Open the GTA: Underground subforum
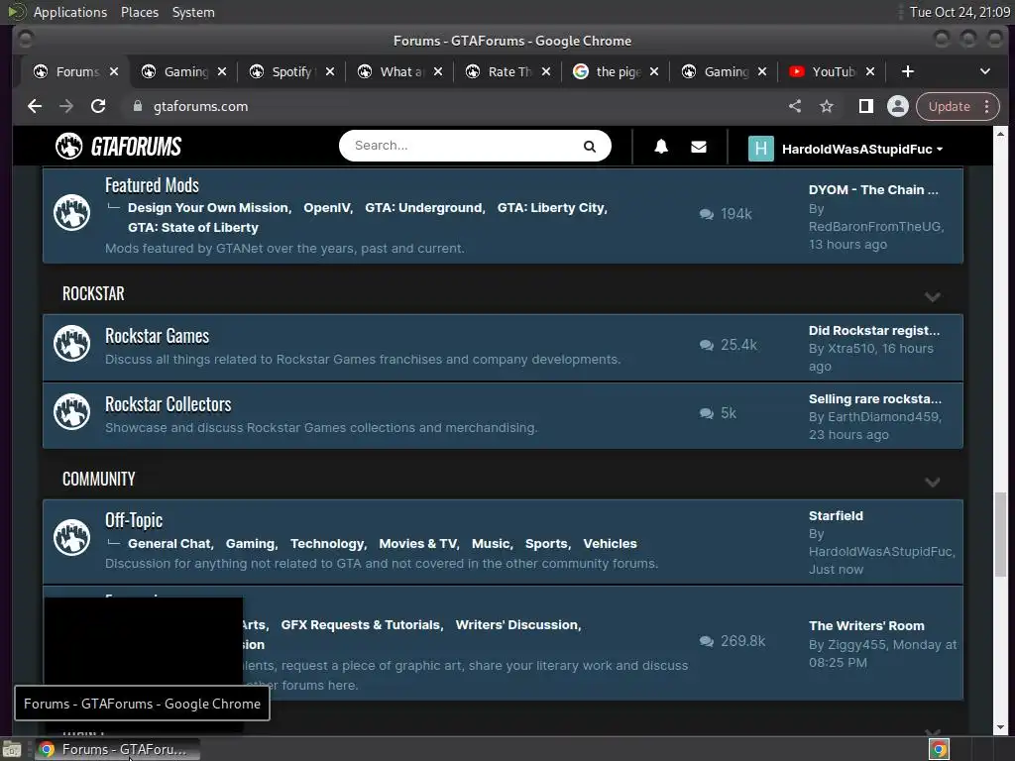Viewport: 1015px width, 761px height. pos(423,208)
